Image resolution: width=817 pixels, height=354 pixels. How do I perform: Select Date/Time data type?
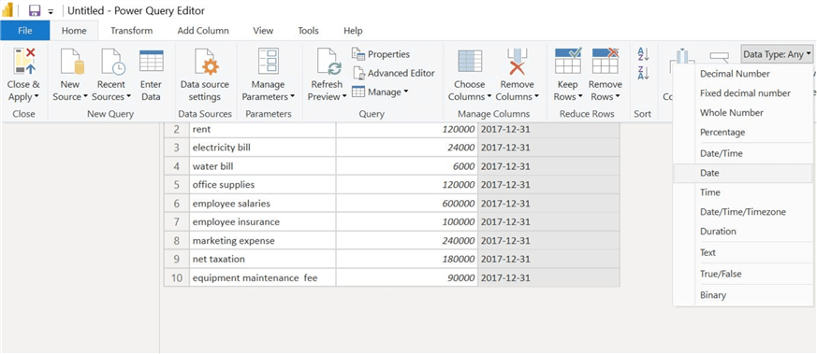(x=742, y=154)
